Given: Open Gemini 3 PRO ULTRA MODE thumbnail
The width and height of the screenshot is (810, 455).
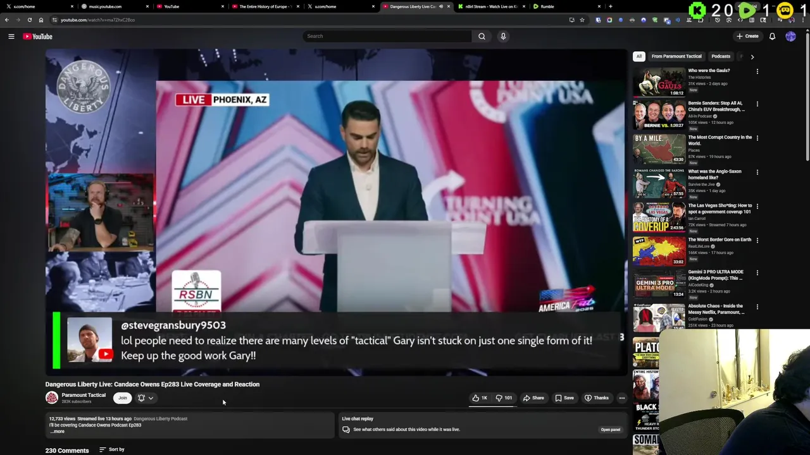Looking at the screenshot, I should [659, 284].
